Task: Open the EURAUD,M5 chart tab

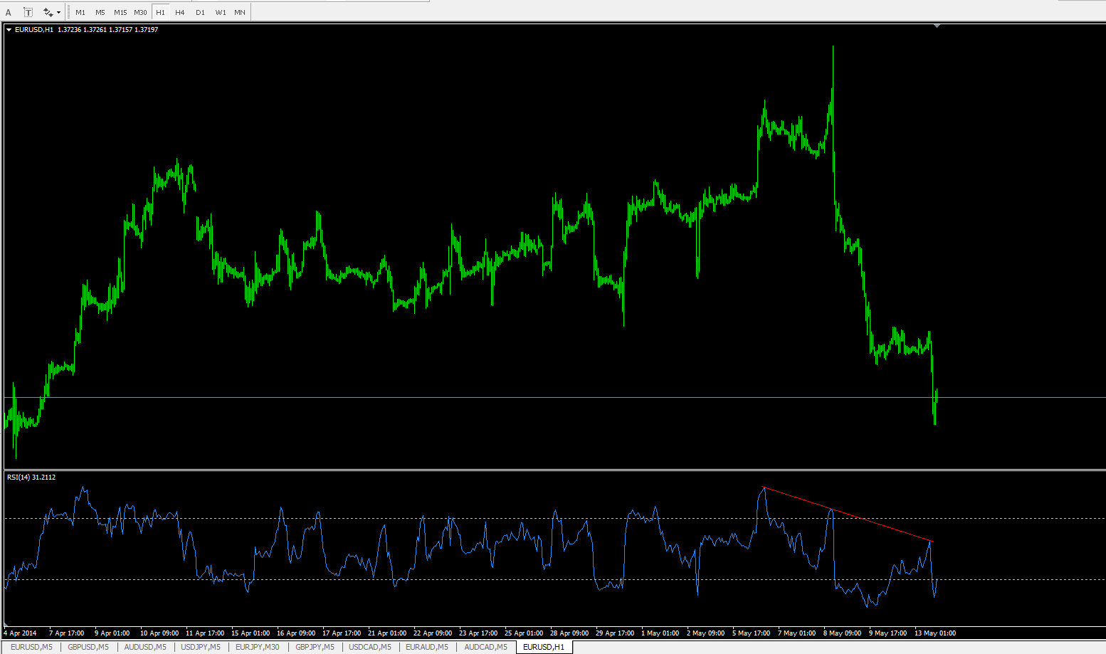Action: (427, 647)
